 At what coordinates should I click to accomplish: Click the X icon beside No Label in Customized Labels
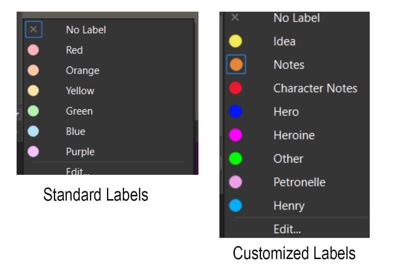(235, 17)
